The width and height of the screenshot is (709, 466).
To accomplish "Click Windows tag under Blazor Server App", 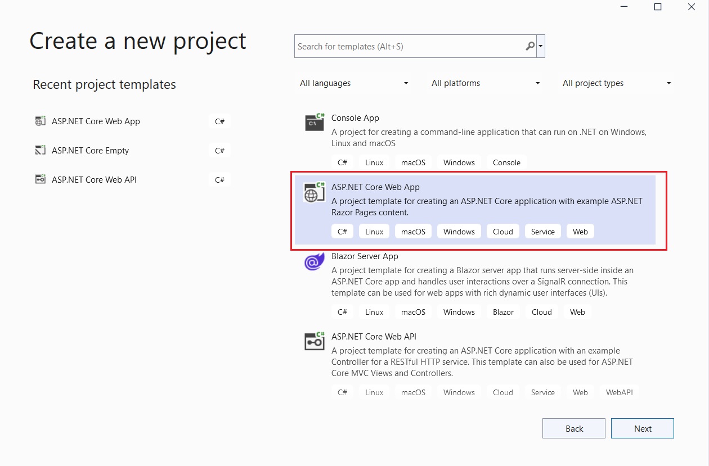I will tap(459, 312).
